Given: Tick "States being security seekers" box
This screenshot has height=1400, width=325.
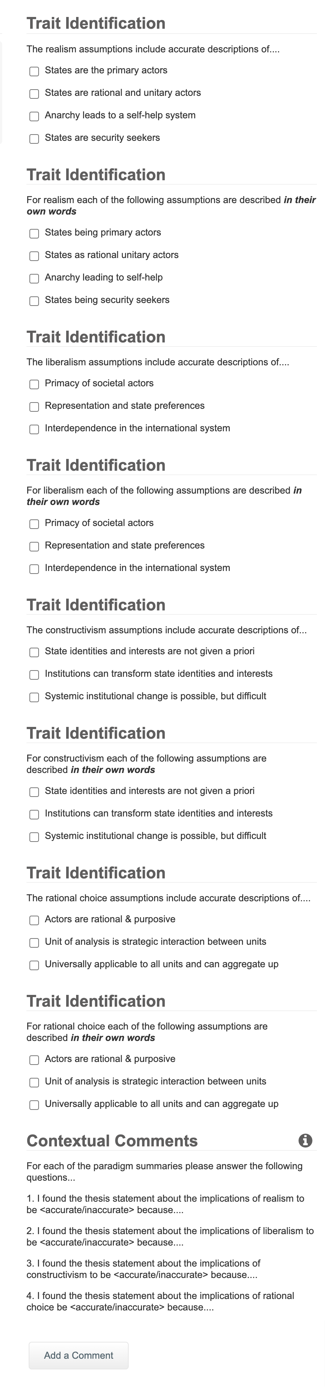Looking at the screenshot, I should [x=34, y=300].
